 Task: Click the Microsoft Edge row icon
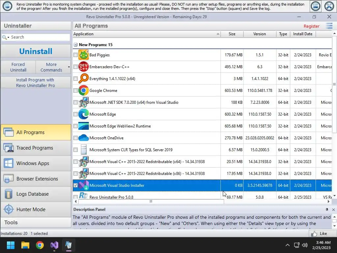[83, 114]
